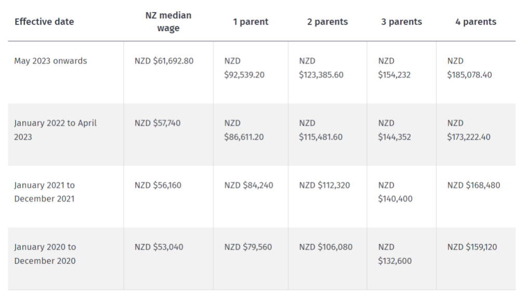
Task: Click the NZD $61,692.80 median wage value
Action: point(164,61)
